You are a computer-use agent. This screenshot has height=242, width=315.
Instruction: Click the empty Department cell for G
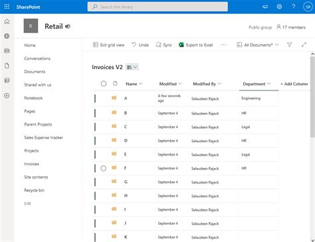click(x=259, y=182)
